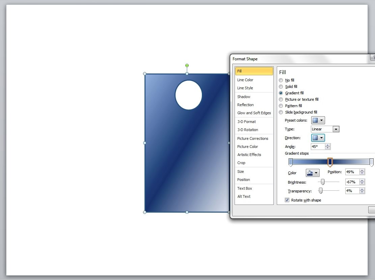The height and width of the screenshot is (280, 375).
Task: Increase the Angle using the up stepper arrow
Action: (x=327, y=145)
